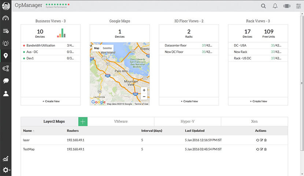Delete the TestMap layer2 map
The image size is (304, 176).
[266, 149]
